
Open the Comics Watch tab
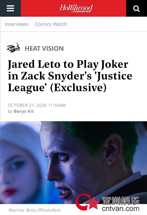point(51,24)
